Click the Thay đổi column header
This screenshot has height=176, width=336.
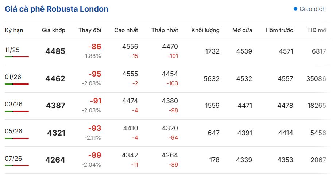(90, 30)
